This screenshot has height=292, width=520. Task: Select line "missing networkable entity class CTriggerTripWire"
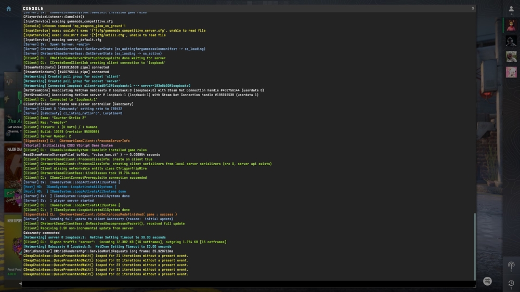click(x=85, y=169)
